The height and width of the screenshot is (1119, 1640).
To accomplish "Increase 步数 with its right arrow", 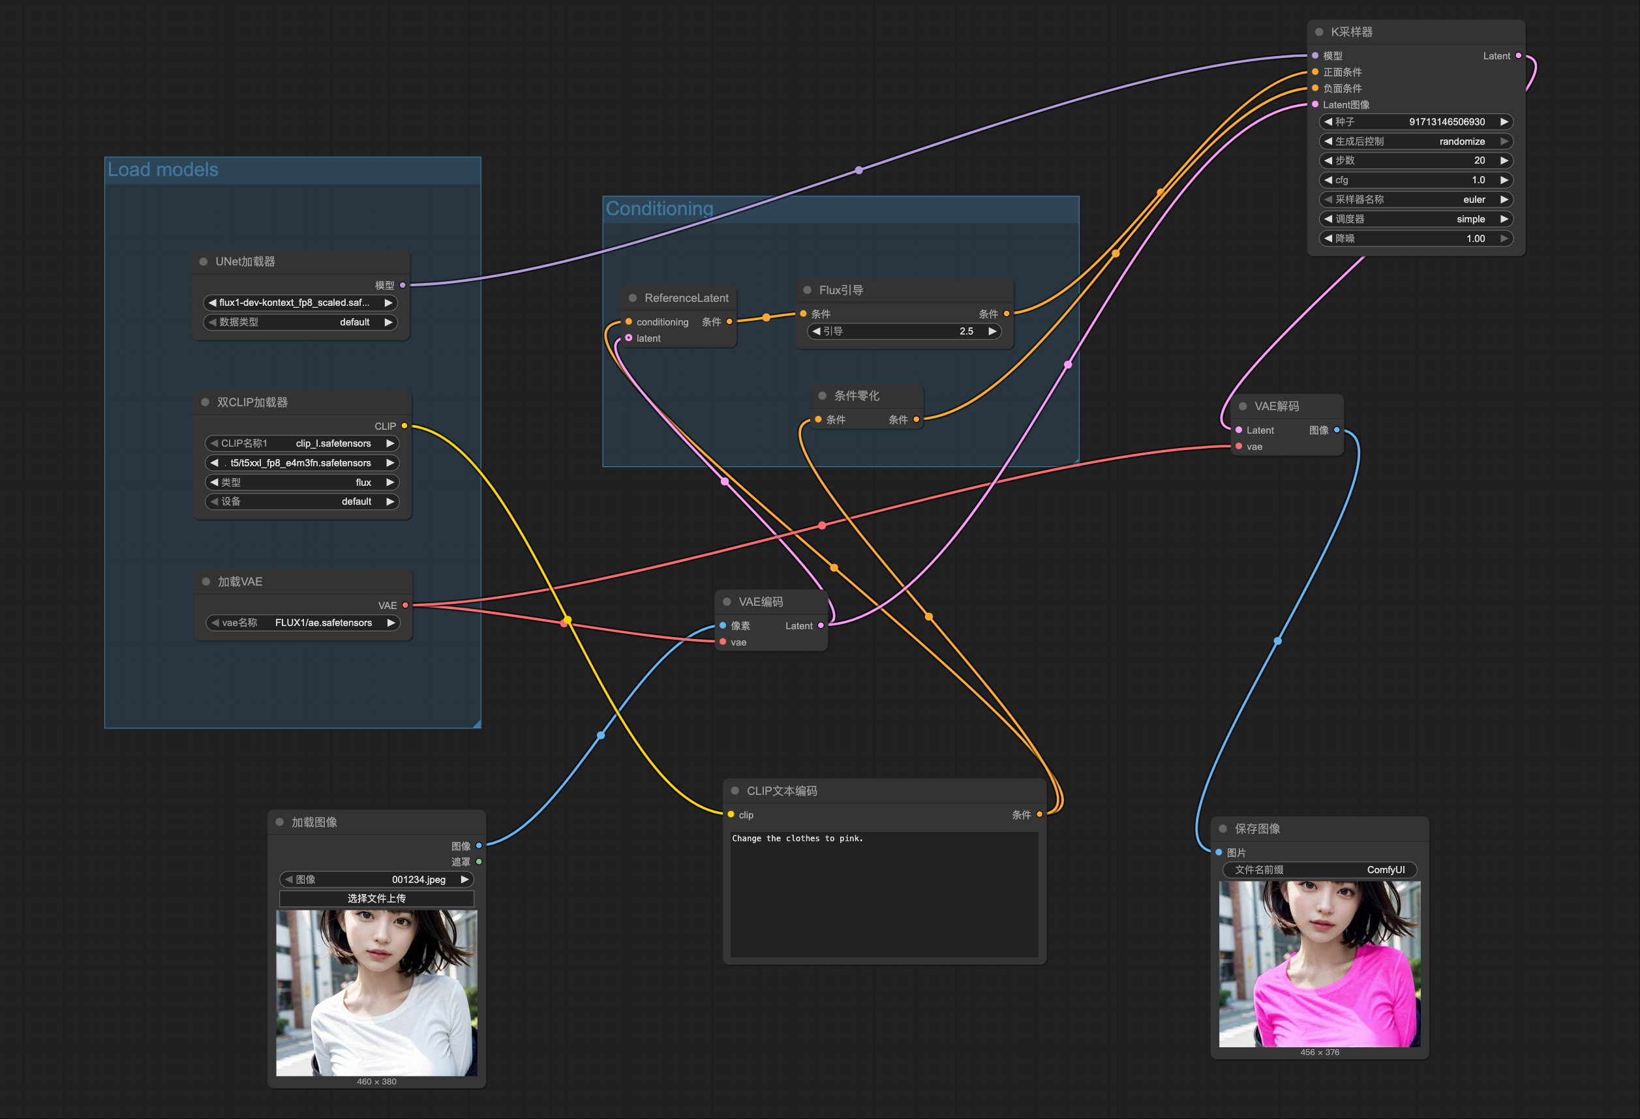I will 1504,161.
